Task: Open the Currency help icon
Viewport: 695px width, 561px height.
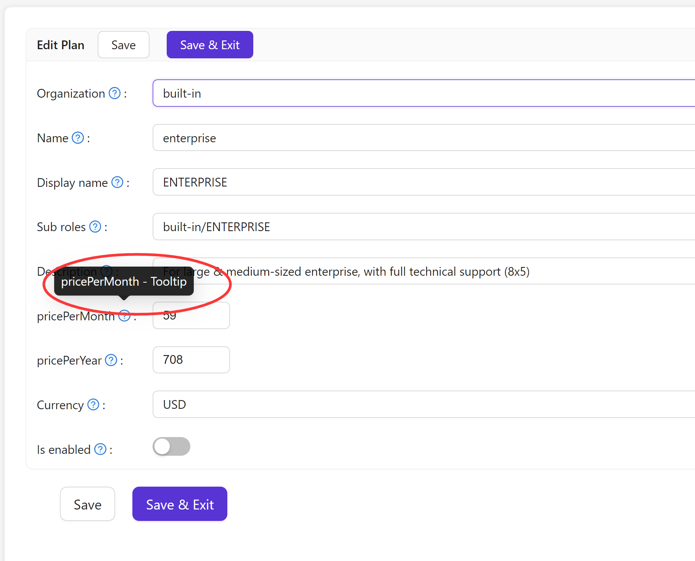Action: point(93,405)
